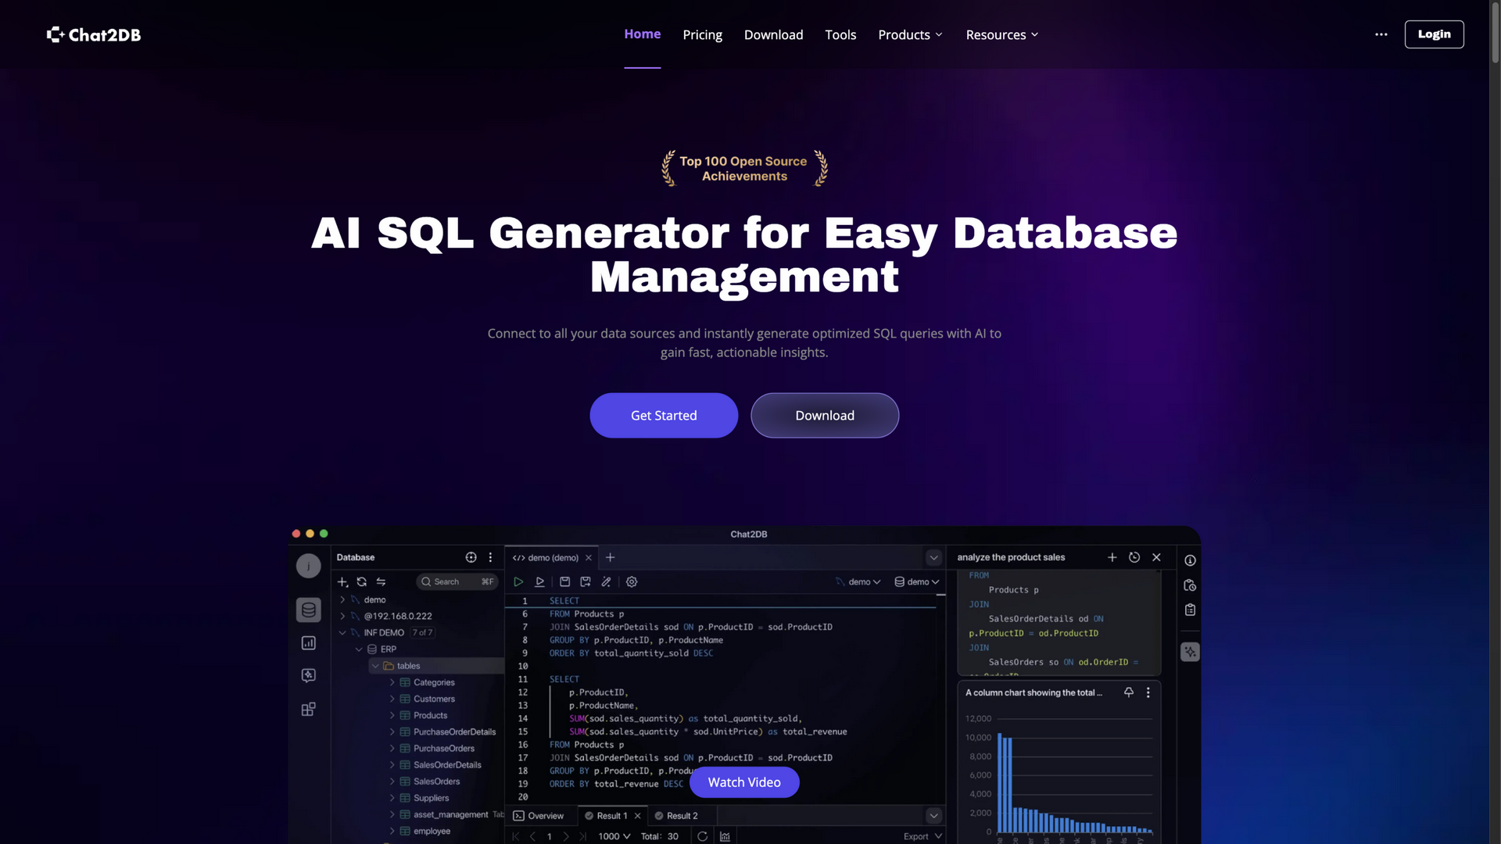Open the Export dropdown

tap(922, 836)
